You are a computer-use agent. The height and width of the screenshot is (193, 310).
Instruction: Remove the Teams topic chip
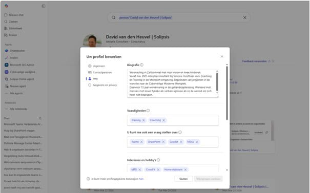coord(141,142)
